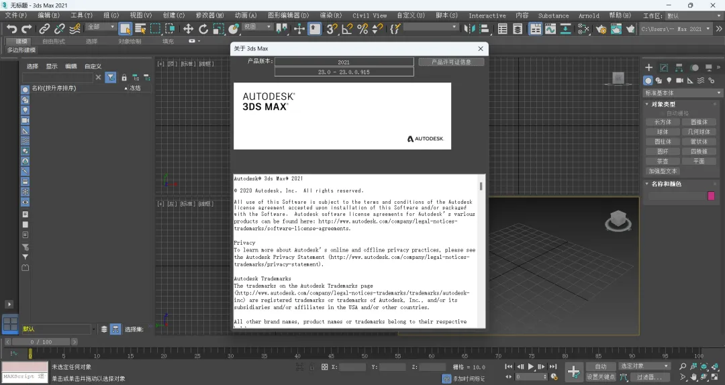Click the Undo arrow icon
Image resolution: width=725 pixels, height=385 pixels.
tap(11, 29)
